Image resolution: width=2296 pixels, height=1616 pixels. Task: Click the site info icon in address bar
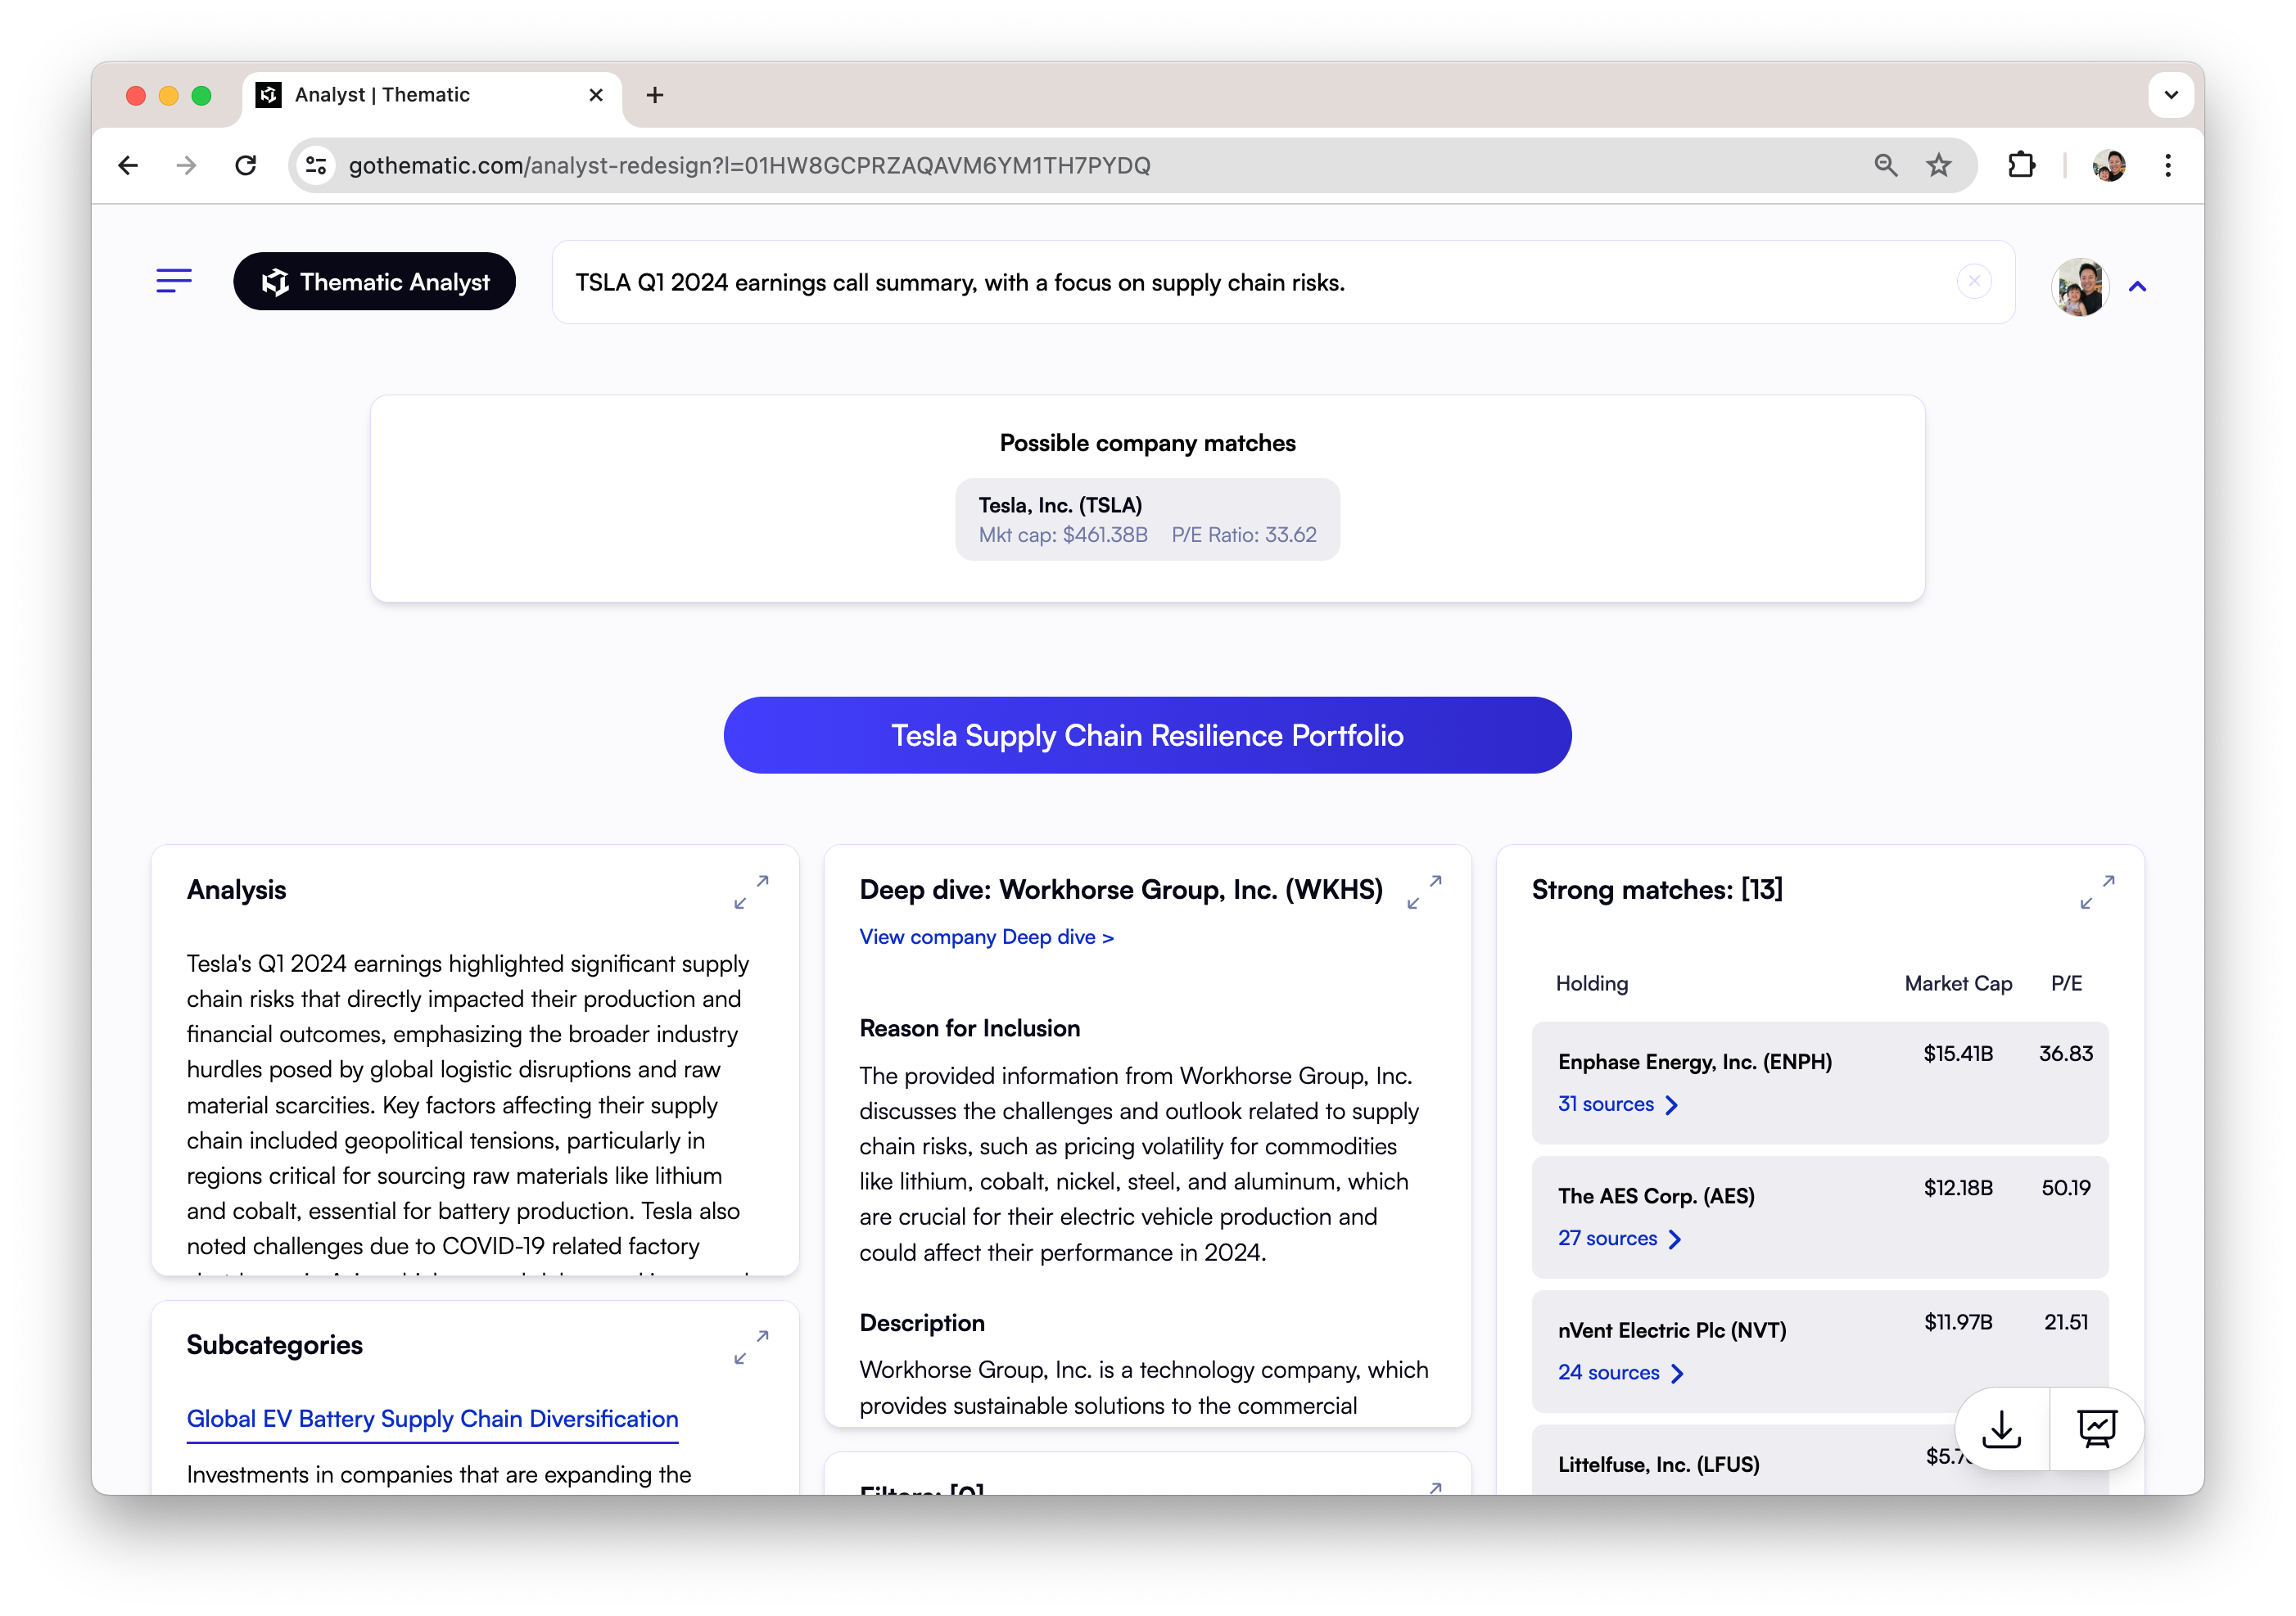pyautogui.click(x=317, y=165)
